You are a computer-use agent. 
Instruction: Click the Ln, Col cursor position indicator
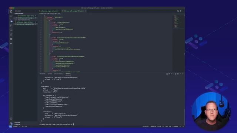[x=146, y=126]
